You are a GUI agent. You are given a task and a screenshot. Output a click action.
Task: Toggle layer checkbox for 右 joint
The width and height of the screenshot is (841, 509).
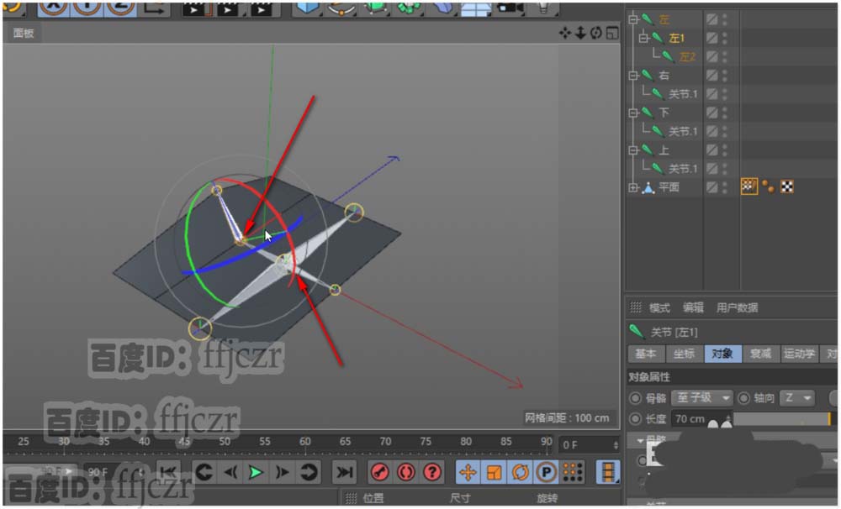[x=711, y=75]
